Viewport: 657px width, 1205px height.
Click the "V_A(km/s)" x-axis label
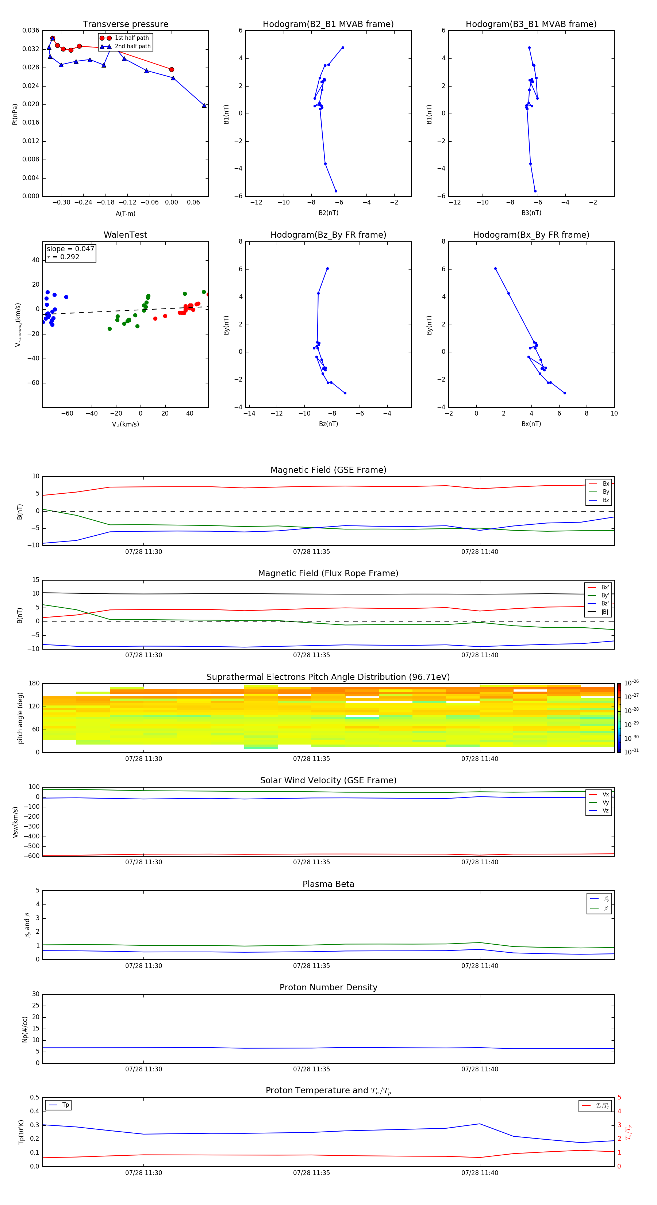coord(125,424)
